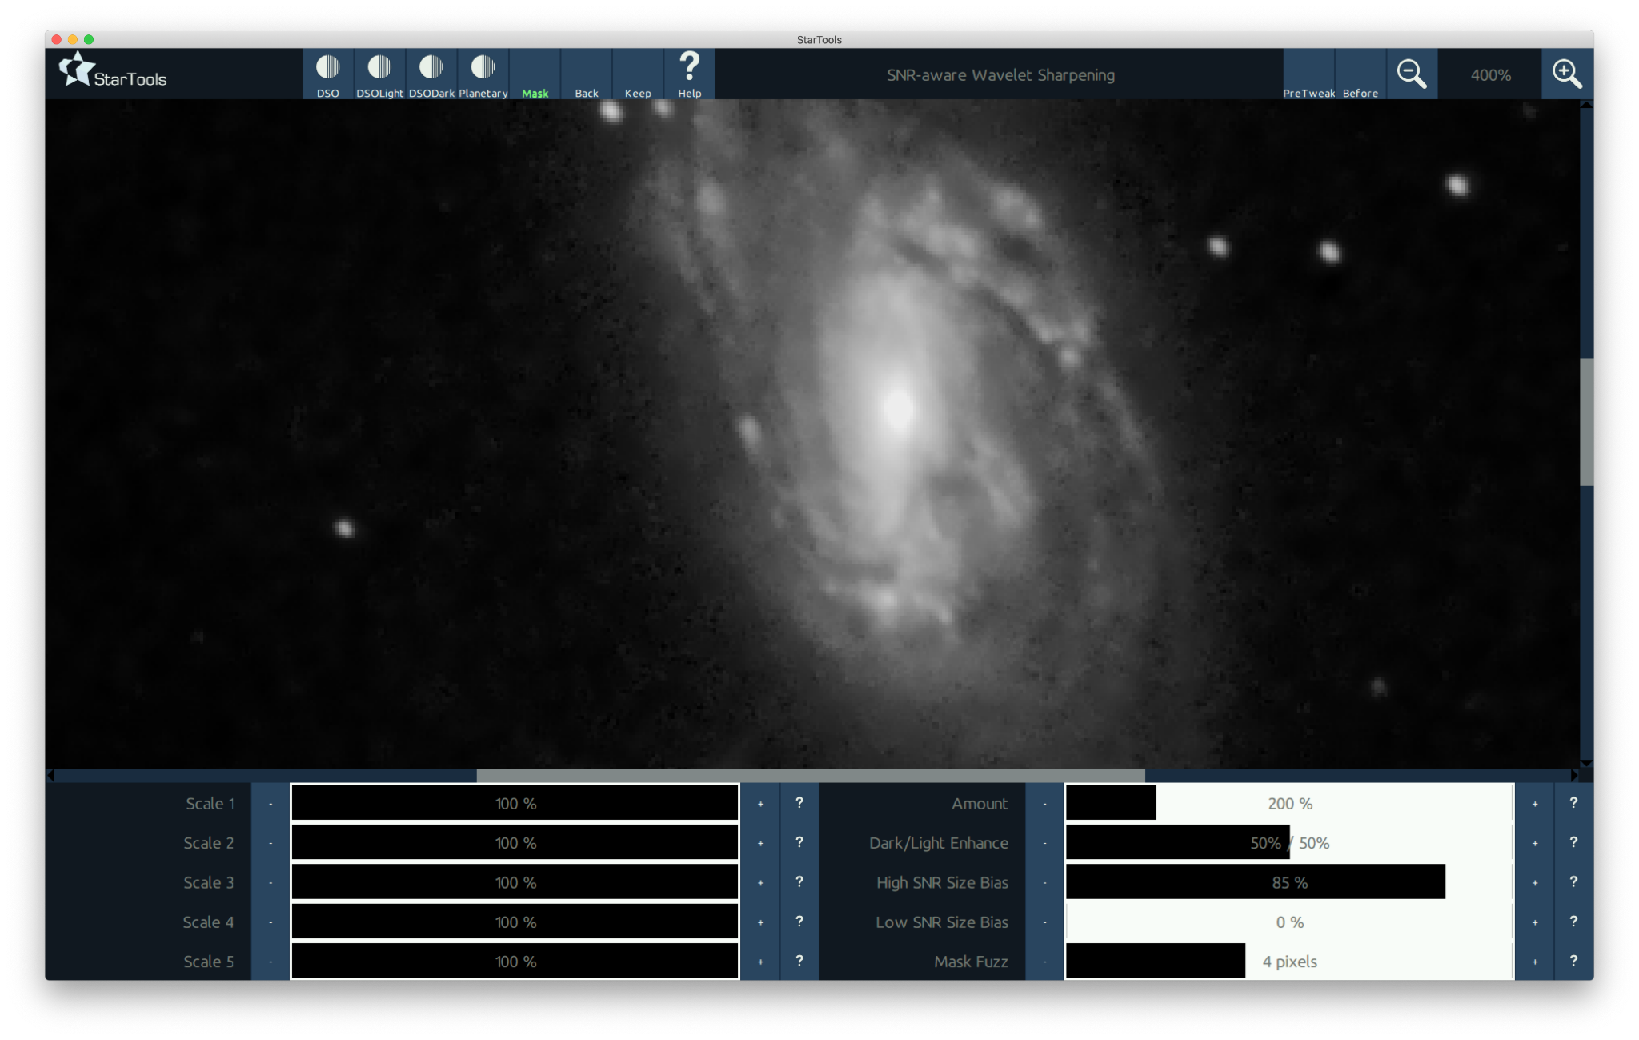Decrease Scale 3 with its minus button
This screenshot has width=1639, height=1040.
[270, 882]
